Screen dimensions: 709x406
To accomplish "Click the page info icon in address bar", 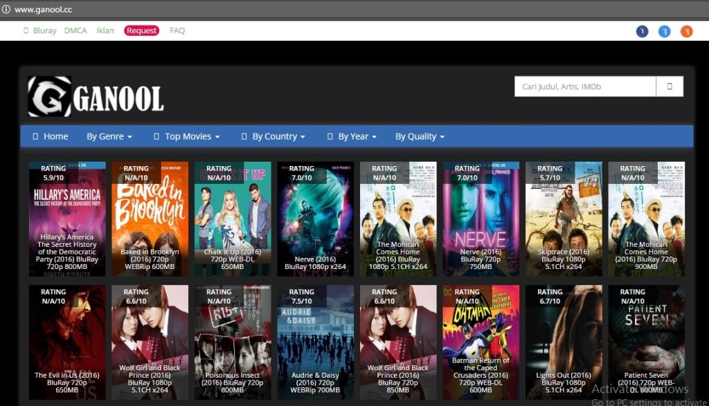I will click(x=7, y=9).
